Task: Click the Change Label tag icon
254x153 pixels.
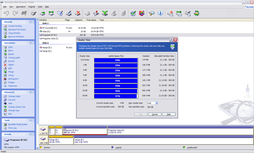Action: 60,13
